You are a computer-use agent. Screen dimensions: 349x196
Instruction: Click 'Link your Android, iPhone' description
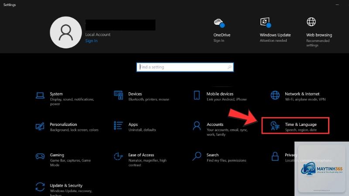[226, 99]
